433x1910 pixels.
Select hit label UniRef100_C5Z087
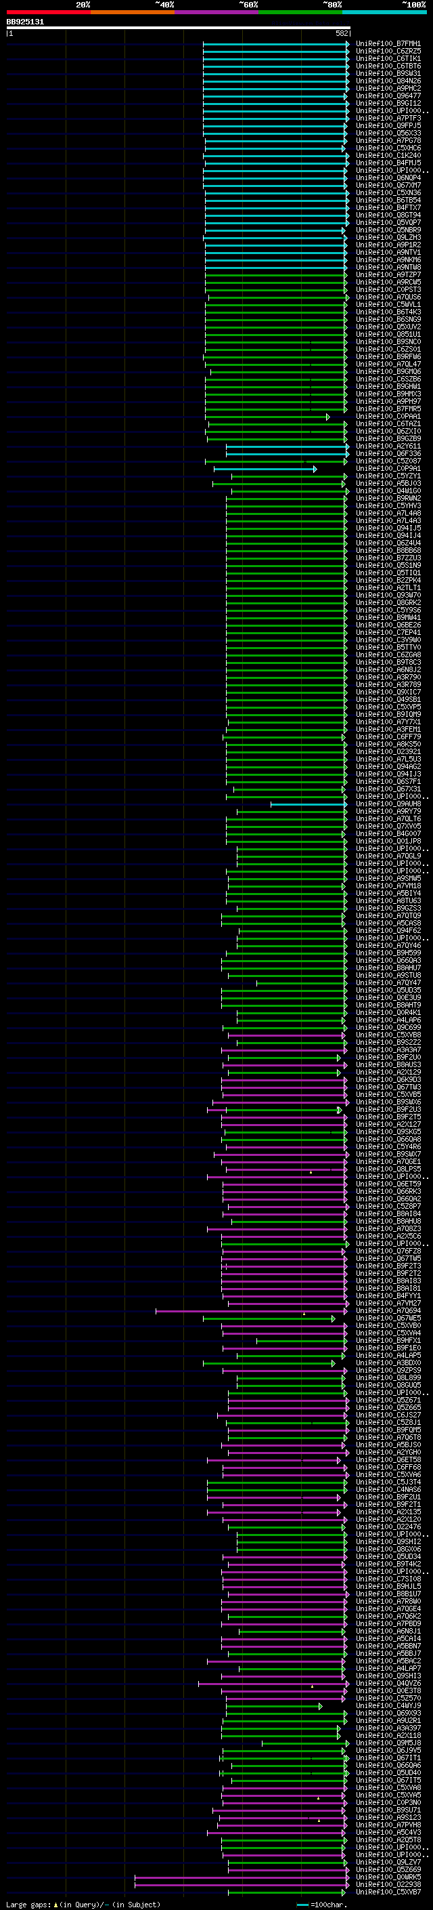tap(388, 461)
